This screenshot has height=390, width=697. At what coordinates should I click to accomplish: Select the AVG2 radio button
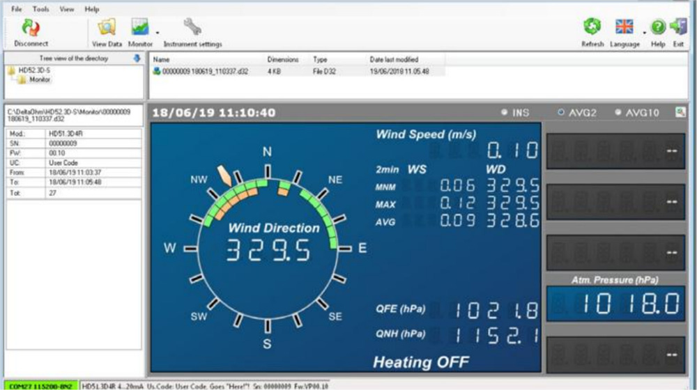click(561, 112)
